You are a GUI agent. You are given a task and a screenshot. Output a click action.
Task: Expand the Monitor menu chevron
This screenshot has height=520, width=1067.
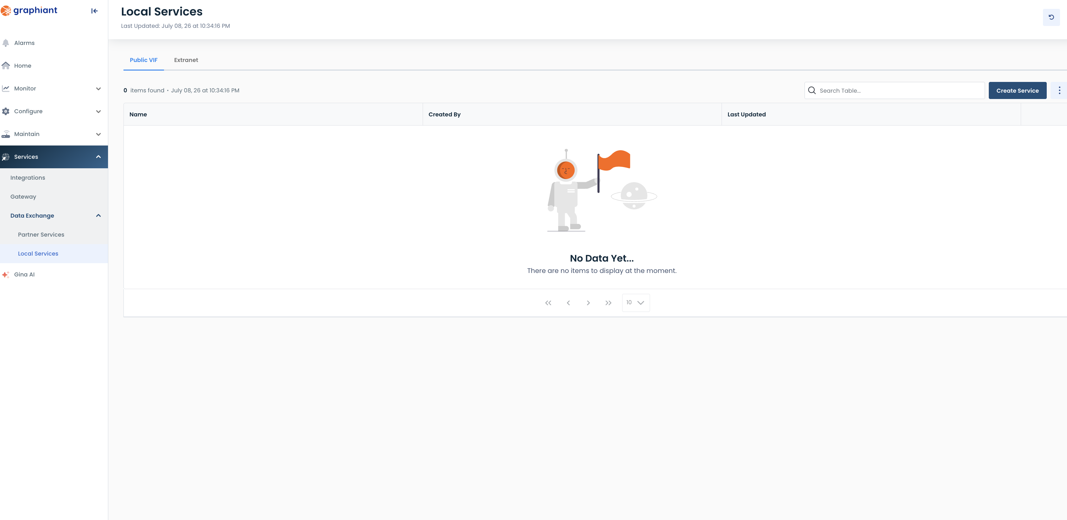[x=98, y=89]
